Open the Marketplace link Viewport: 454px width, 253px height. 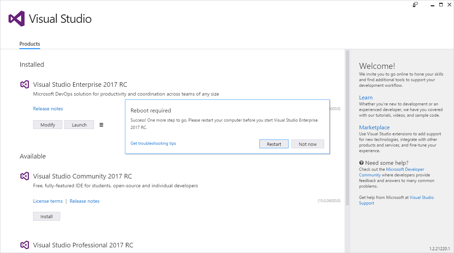[374, 128]
